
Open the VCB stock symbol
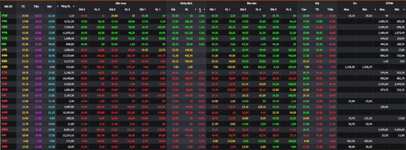point(4,38)
